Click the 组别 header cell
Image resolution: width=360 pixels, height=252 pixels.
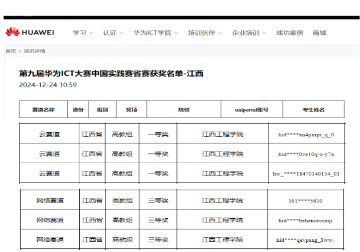102,109
